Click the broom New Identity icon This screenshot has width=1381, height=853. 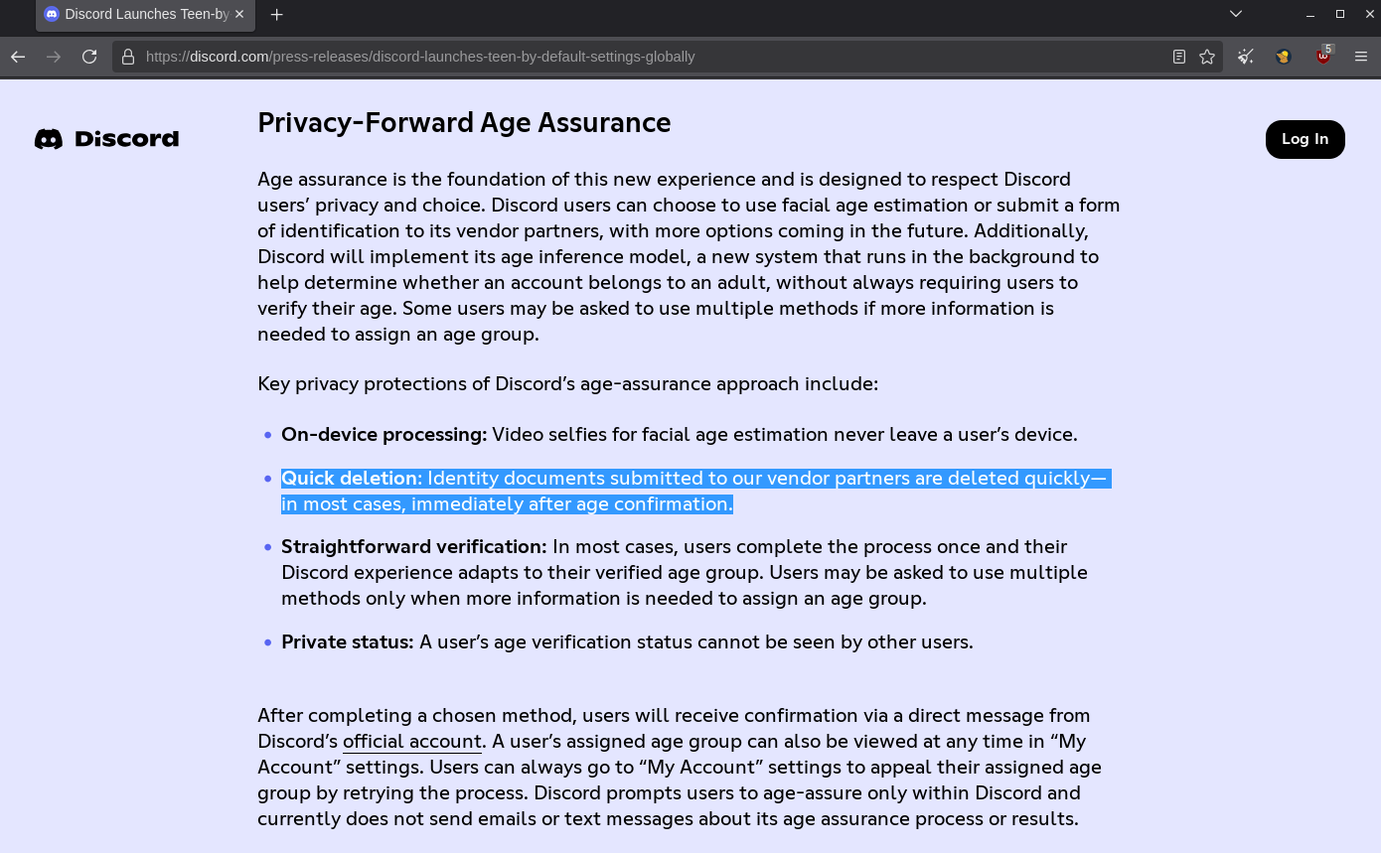click(1246, 57)
